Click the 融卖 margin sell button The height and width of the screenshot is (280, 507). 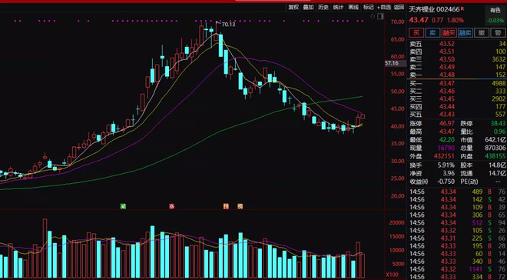[x=466, y=32]
